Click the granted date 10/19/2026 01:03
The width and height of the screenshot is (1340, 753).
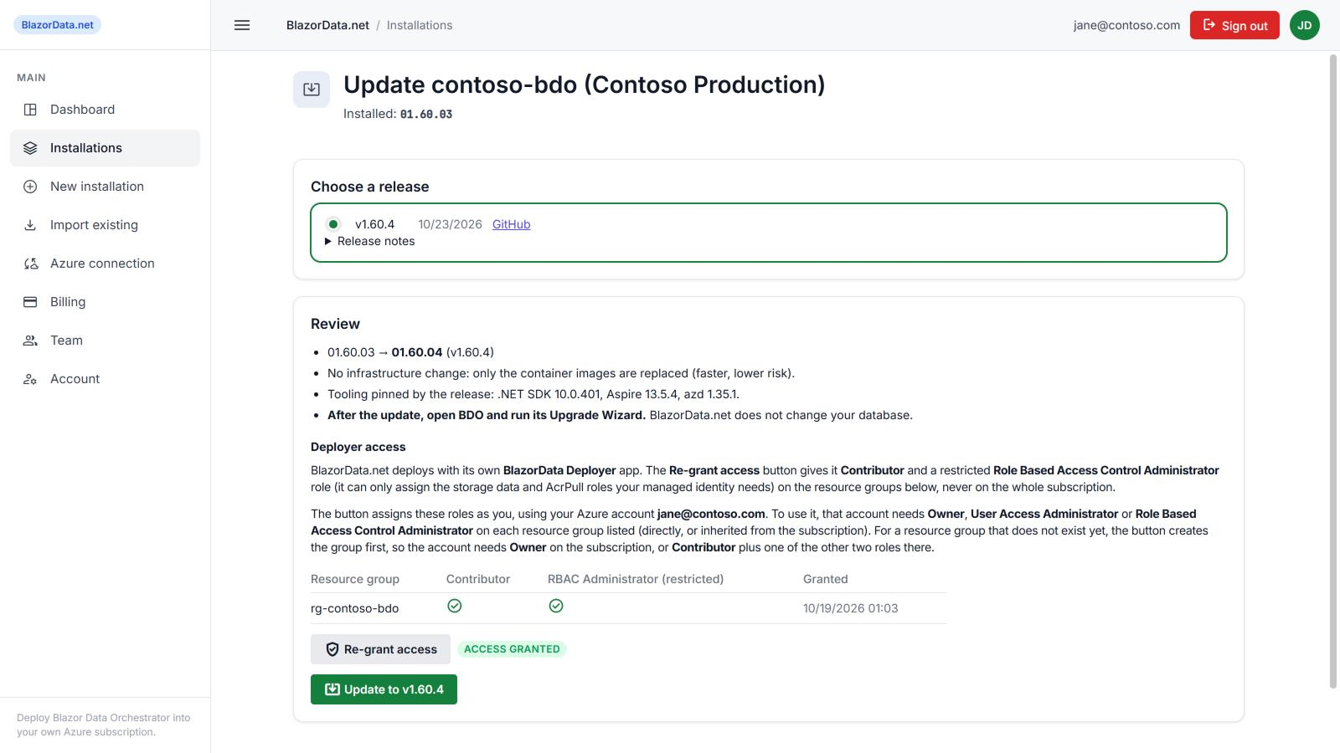pos(850,608)
